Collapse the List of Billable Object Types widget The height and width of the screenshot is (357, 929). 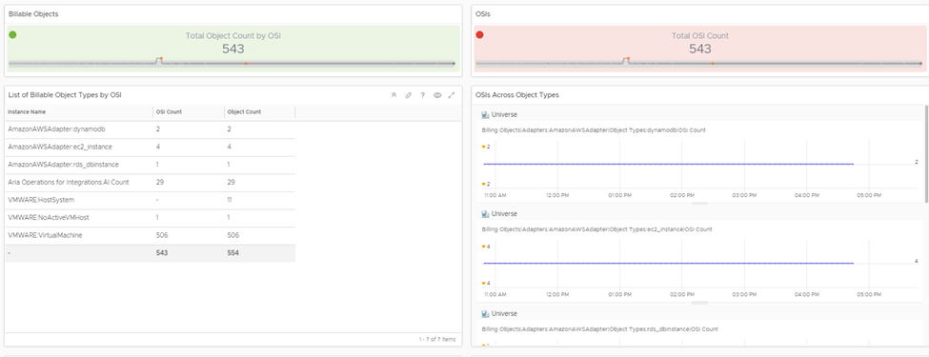pos(394,95)
